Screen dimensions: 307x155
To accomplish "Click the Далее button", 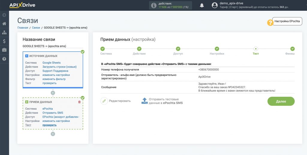I will coord(281,101).
